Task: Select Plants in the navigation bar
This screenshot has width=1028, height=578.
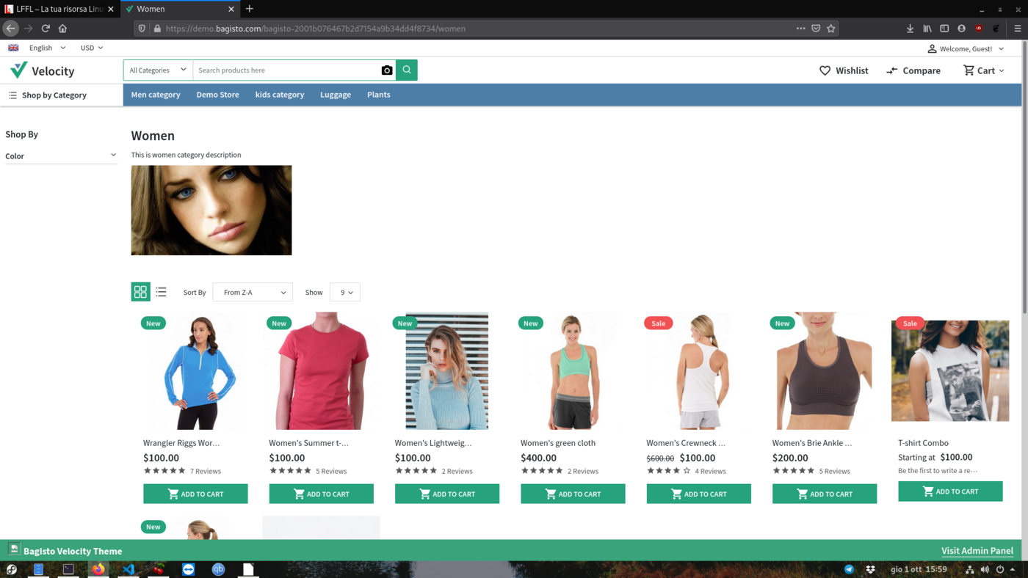Action: (x=379, y=95)
